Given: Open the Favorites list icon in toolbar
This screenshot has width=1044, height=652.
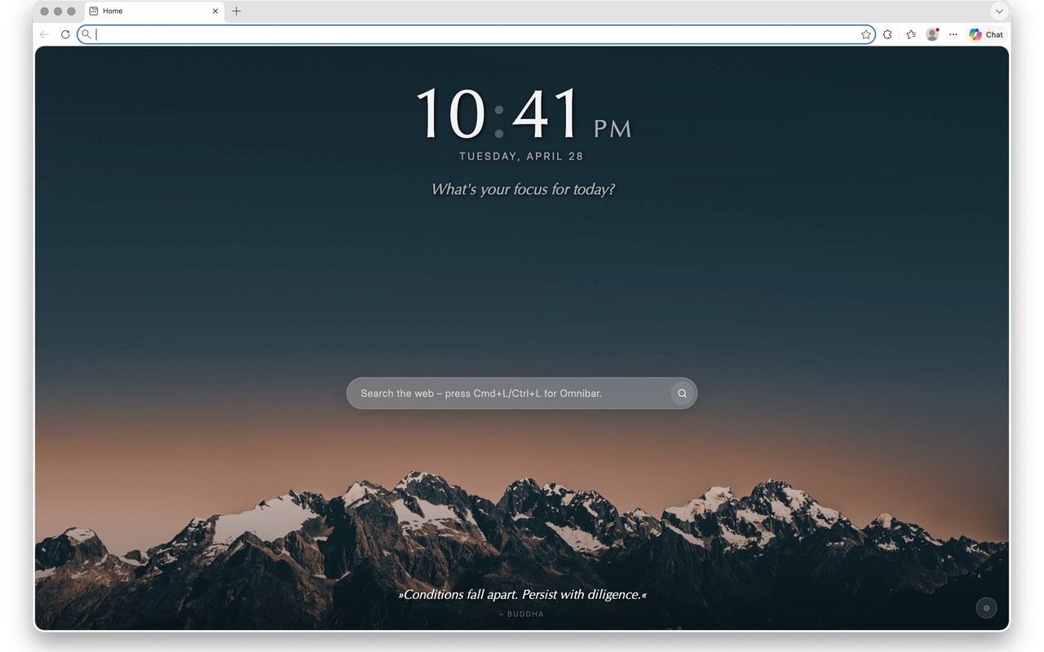Looking at the screenshot, I should [910, 34].
